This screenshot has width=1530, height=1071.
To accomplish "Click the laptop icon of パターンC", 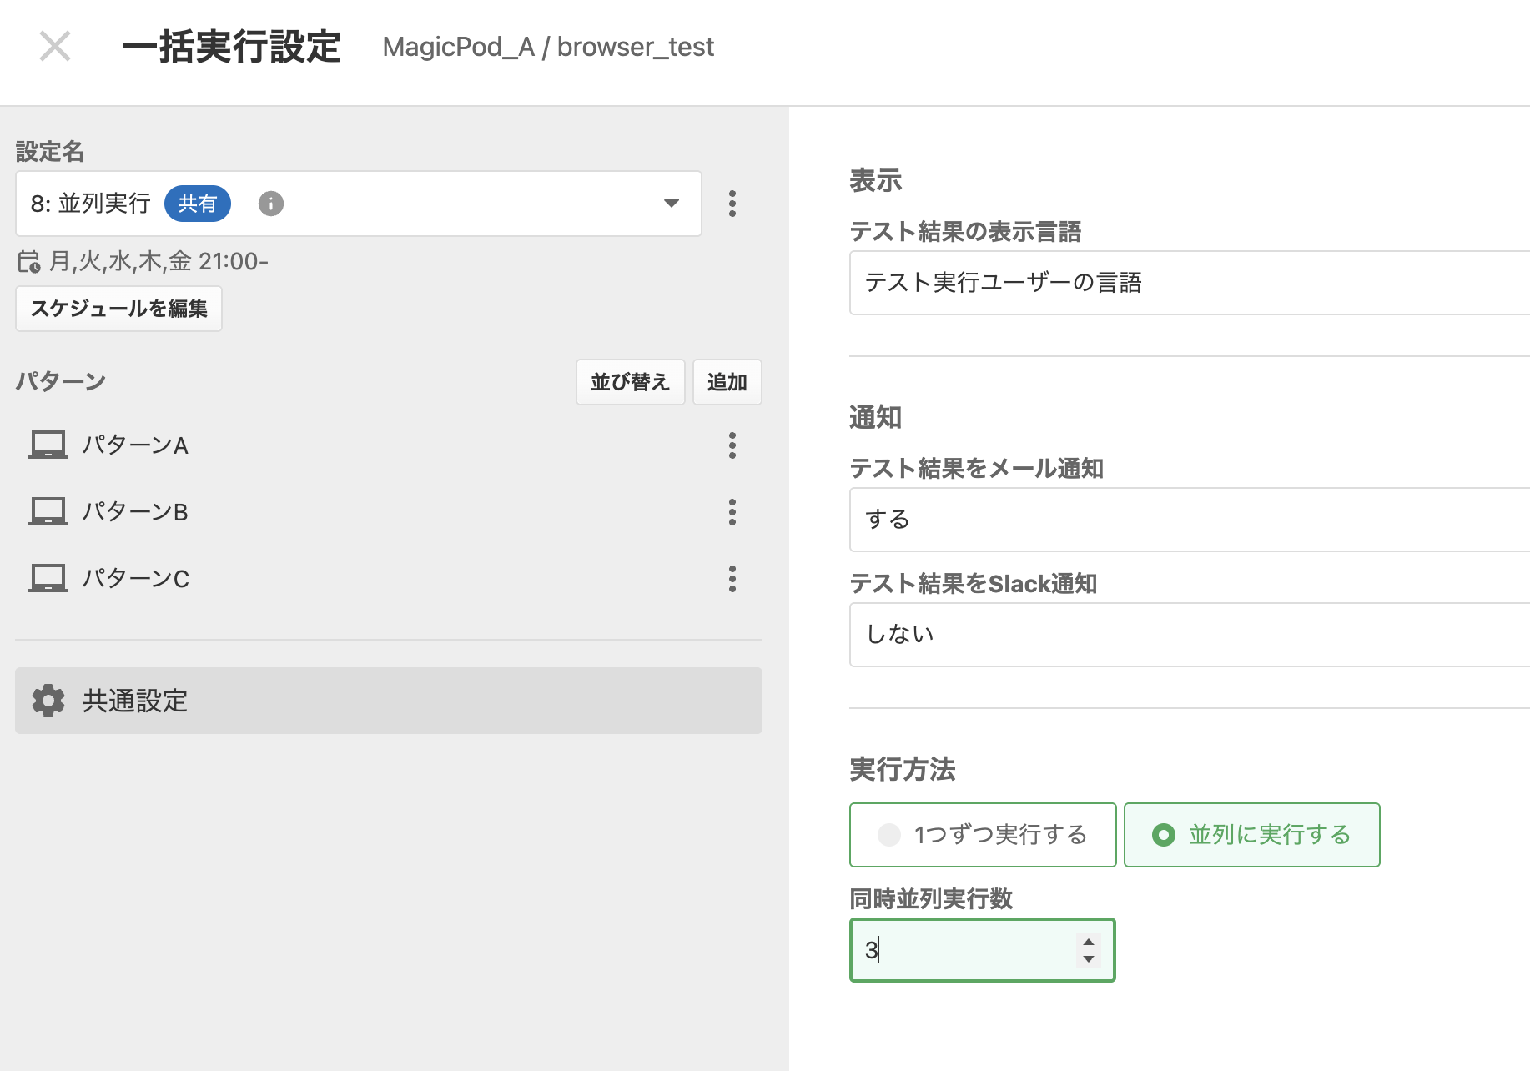I will pos(48,578).
